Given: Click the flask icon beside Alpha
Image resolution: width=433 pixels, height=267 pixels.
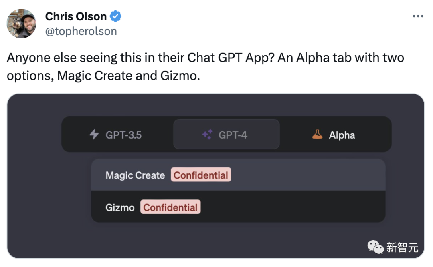Looking at the screenshot, I should pyautogui.click(x=317, y=135).
